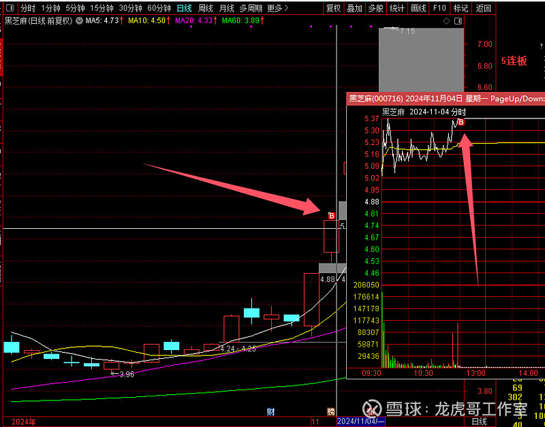Image resolution: width=545 pixels, height=427 pixels.
Task: Click the 3.96 low price label
Action: tap(127, 374)
